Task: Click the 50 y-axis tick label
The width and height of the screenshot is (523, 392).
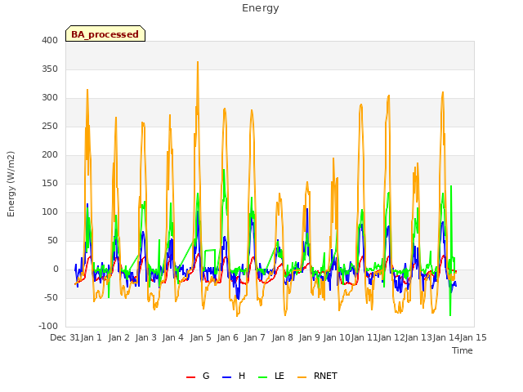Action: (x=52, y=241)
